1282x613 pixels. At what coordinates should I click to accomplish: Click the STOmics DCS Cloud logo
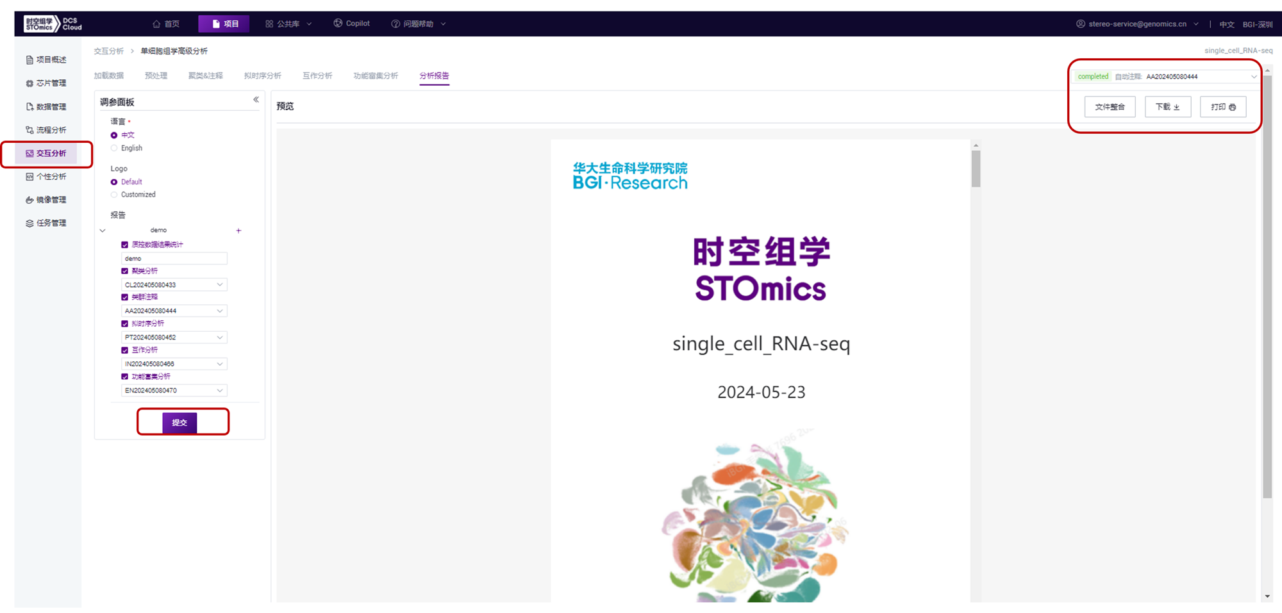pyautogui.click(x=53, y=24)
